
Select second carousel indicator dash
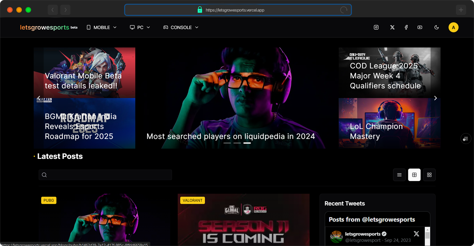(x=237, y=143)
